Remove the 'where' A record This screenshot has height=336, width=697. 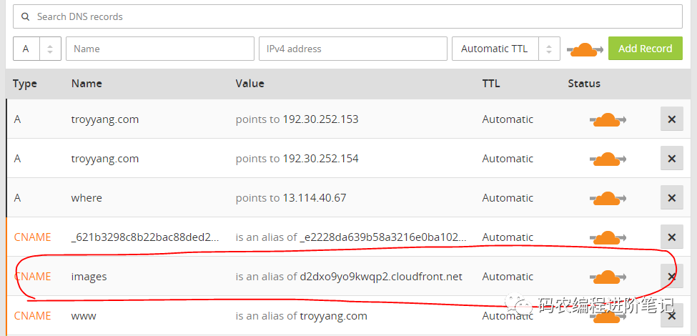pyautogui.click(x=671, y=198)
